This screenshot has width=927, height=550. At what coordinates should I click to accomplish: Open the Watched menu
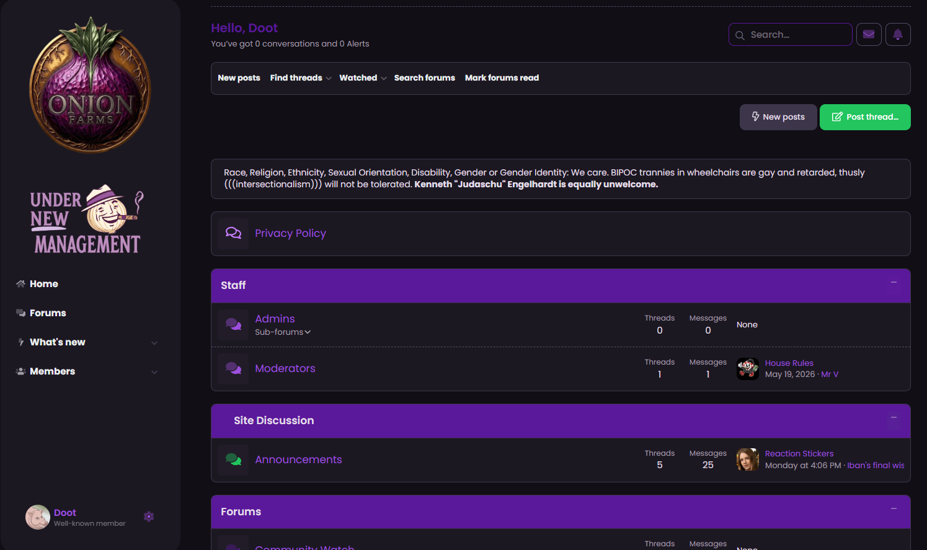[x=363, y=78]
